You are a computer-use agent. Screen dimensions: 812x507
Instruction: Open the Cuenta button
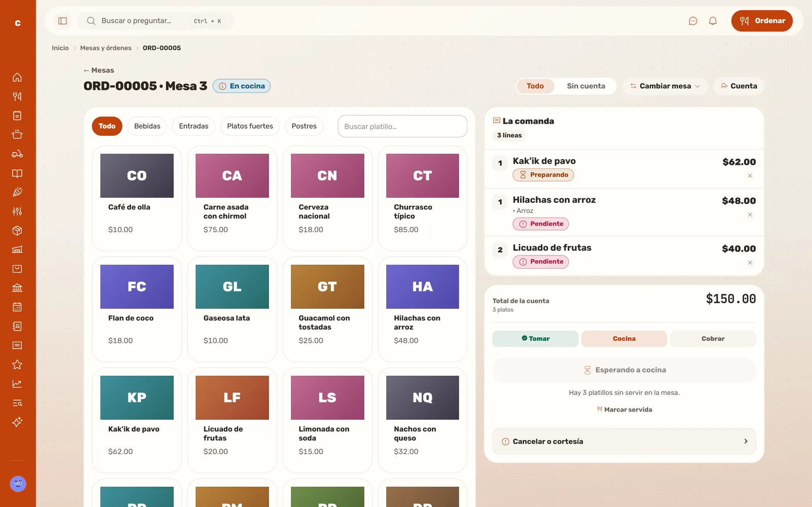738,86
